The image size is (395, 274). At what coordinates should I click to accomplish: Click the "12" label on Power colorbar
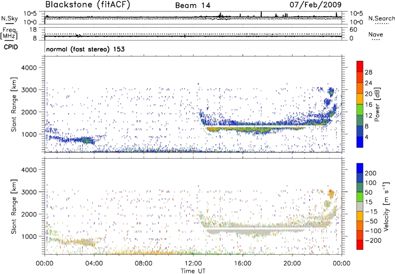(368, 116)
